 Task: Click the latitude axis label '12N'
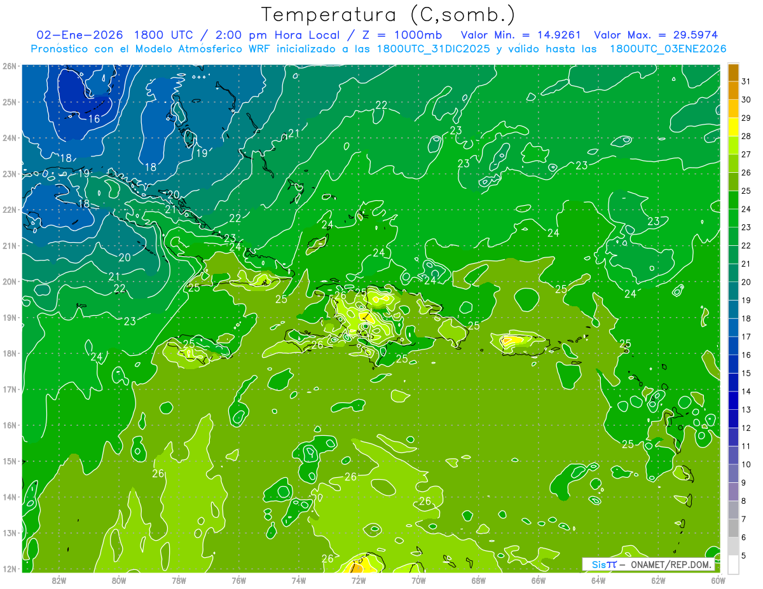9,569
